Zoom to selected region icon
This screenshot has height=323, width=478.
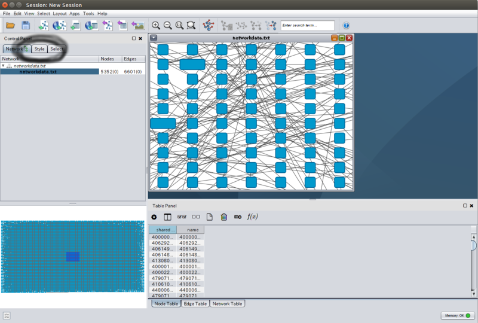[191, 25]
